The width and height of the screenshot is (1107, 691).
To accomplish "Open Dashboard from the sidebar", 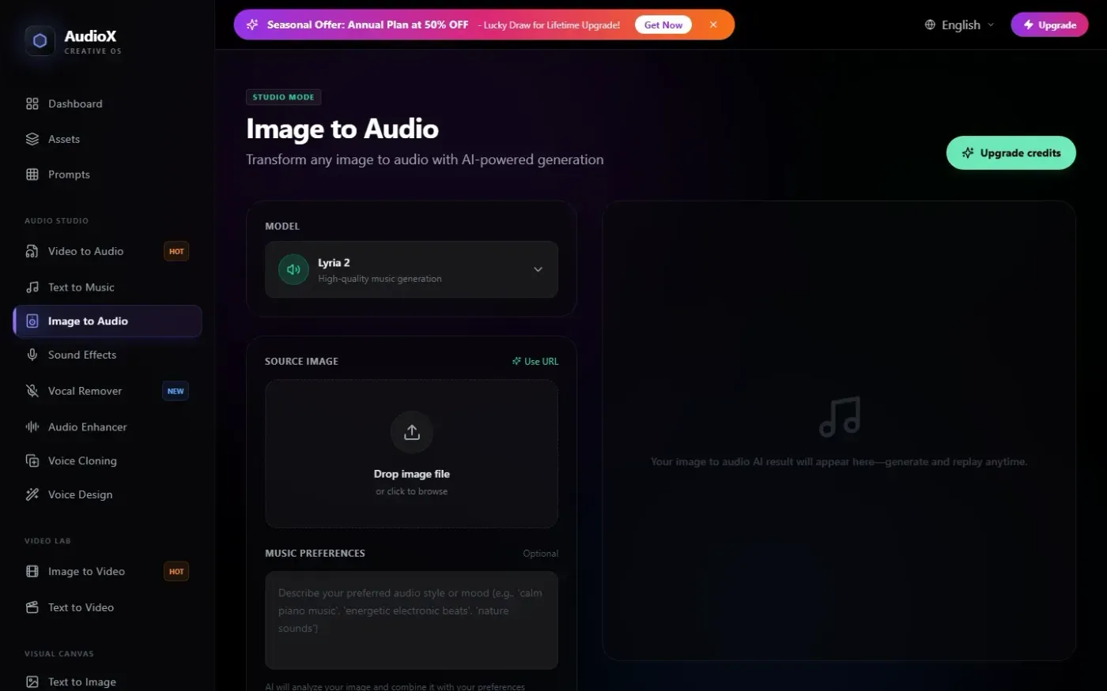I will tap(107, 103).
